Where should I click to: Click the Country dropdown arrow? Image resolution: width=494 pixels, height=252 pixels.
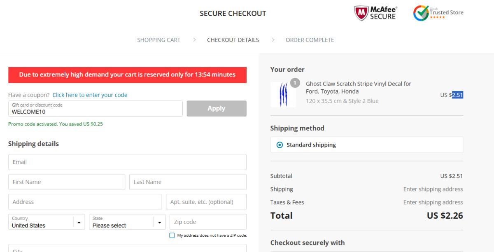coord(79,222)
